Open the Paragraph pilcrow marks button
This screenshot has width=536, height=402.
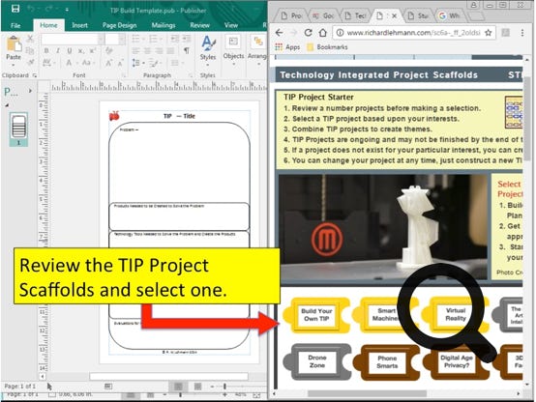[x=187, y=51]
